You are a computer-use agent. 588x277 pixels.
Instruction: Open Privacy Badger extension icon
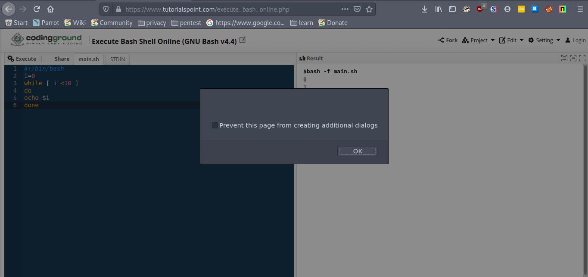[466, 9]
